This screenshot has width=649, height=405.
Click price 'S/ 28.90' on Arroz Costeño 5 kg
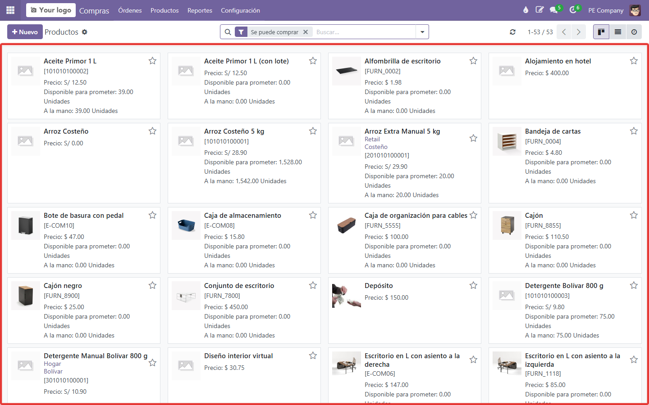click(x=235, y=153)
